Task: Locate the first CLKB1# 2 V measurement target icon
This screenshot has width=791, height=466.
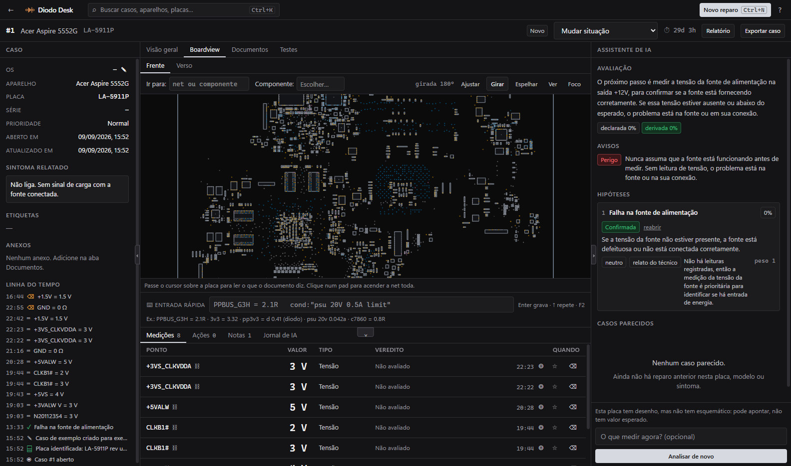Action: click(541, 428)
